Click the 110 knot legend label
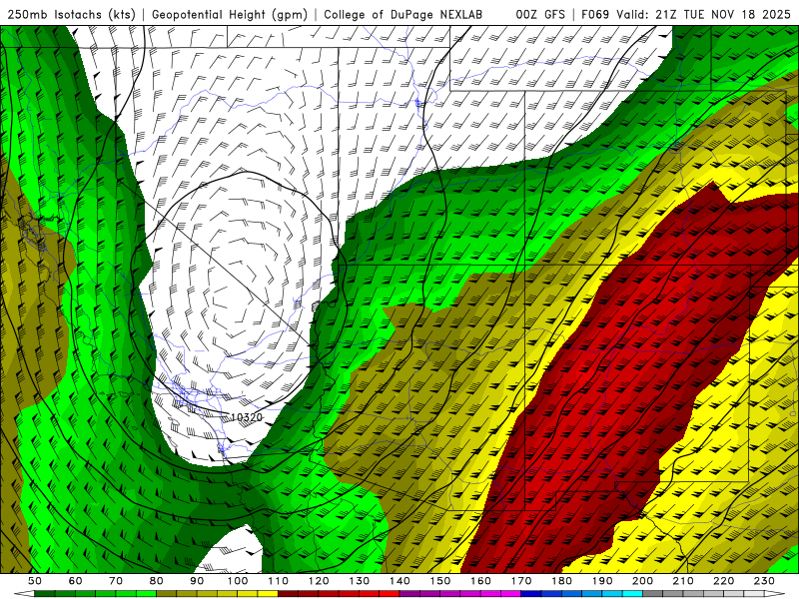Screen dimensions: 799x599 (279, 581)
